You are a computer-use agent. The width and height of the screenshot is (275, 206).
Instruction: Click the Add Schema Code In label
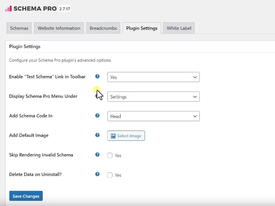pyautogui.click(x=31, y=116)
